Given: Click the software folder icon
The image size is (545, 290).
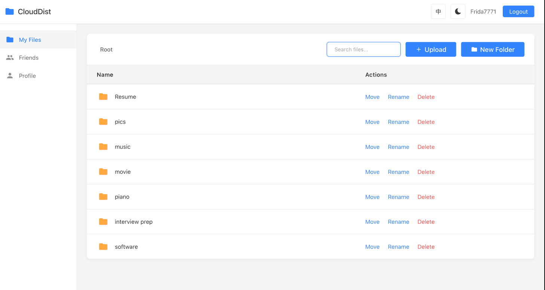Looking at the screenshot, I should [x=103, y=247].
